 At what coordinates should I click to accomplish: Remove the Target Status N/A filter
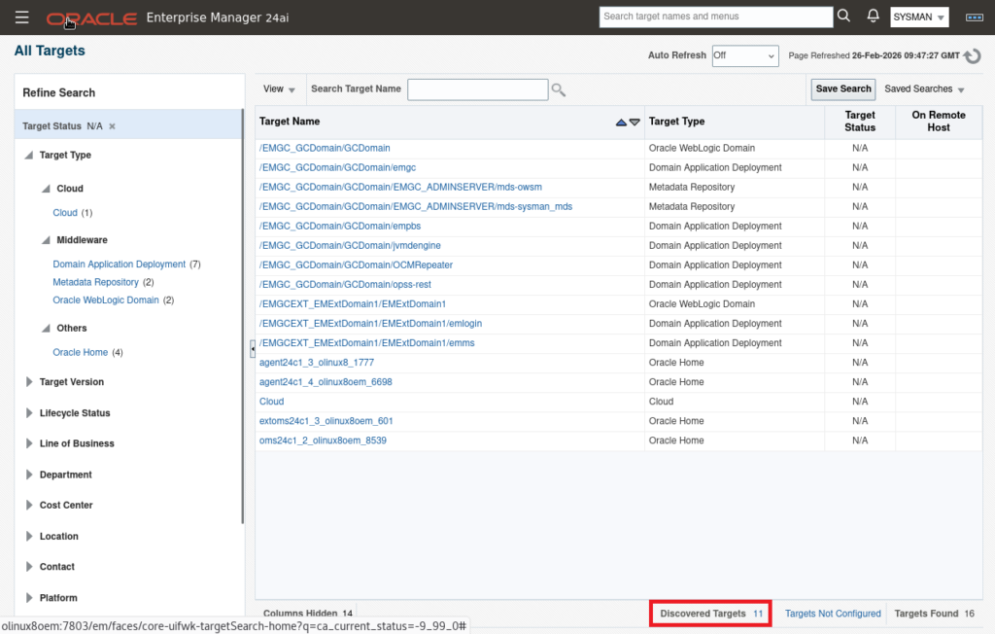click(x=112, y=126)
